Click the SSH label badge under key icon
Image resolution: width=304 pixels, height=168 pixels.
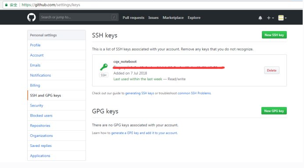(104, 75)
